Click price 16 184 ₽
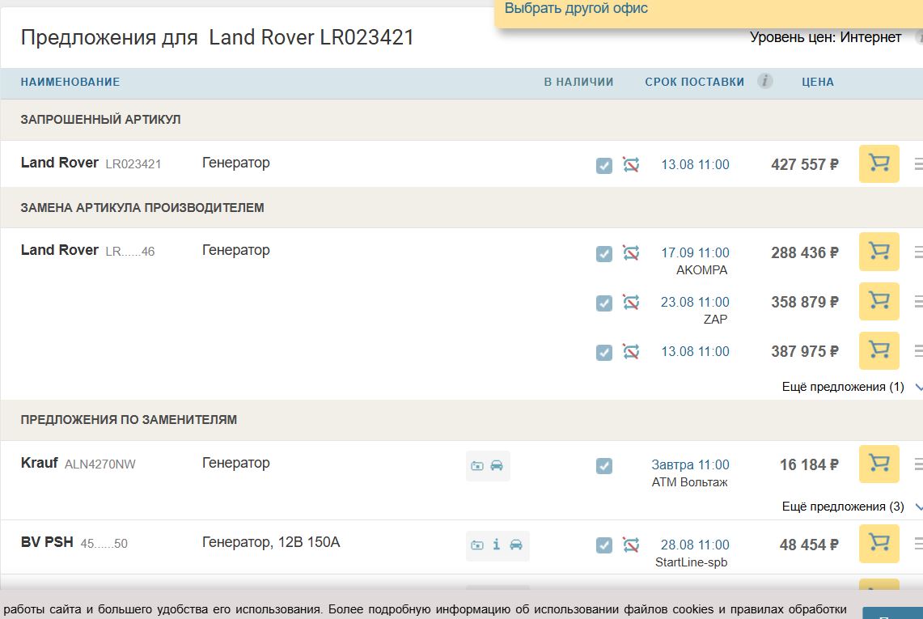Viewport: 923px width, 619px height. (809, 464)
